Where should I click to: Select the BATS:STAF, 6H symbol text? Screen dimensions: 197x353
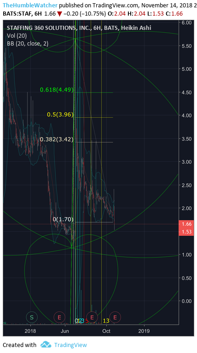22,14
